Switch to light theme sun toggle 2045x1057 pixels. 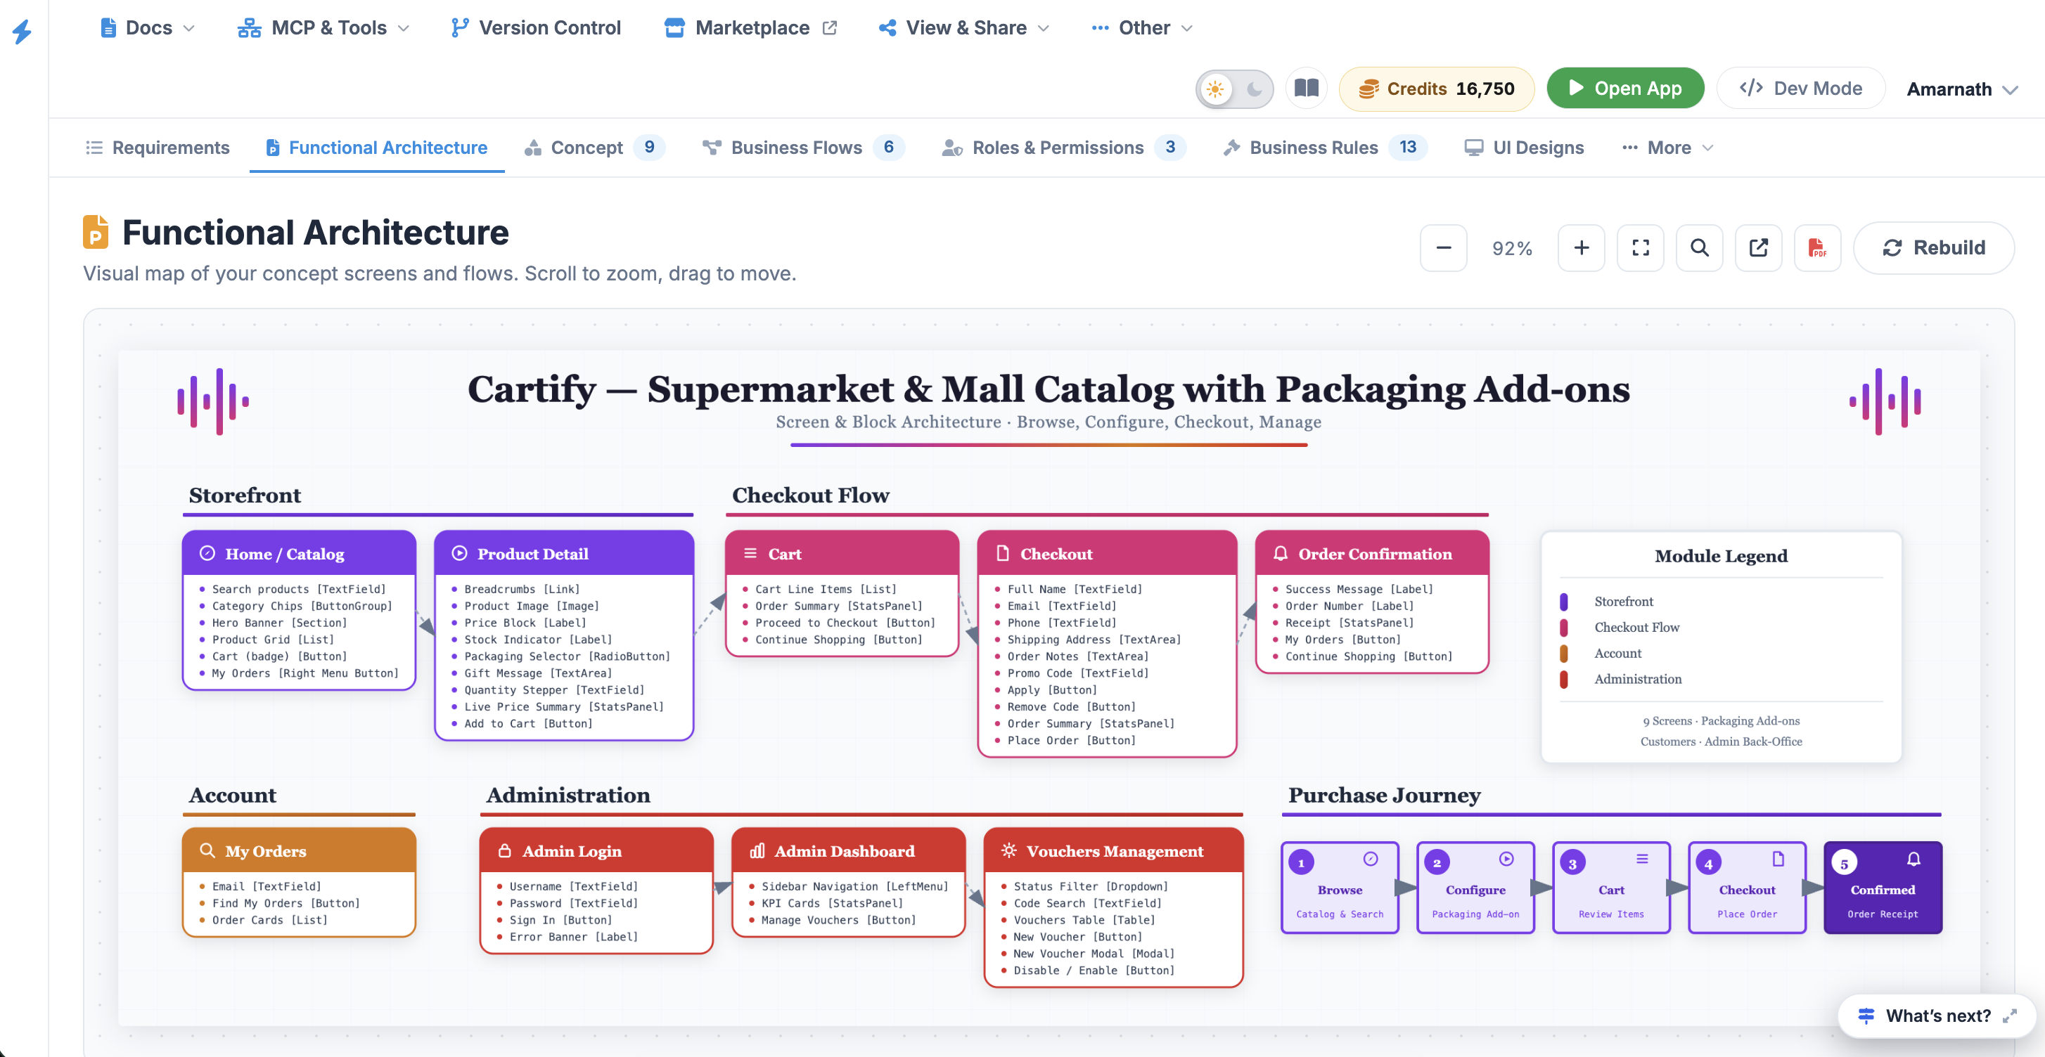[x=1215, y=89]
